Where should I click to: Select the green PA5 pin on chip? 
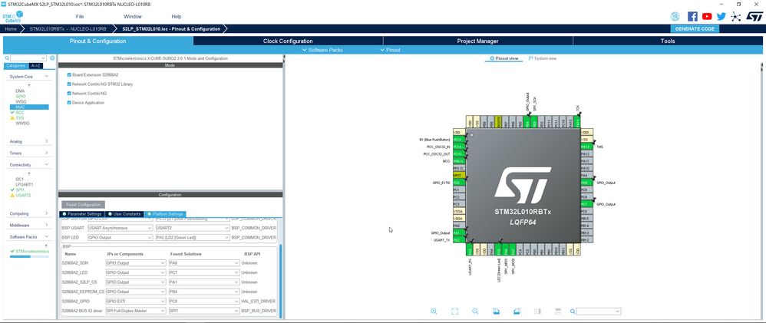(499, 249)
